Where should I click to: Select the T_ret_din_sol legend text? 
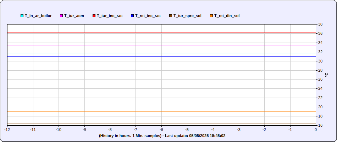tap(227, 16)
